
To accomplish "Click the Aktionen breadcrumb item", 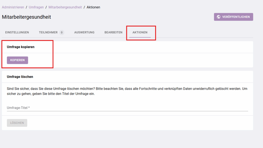I will 93,7.
